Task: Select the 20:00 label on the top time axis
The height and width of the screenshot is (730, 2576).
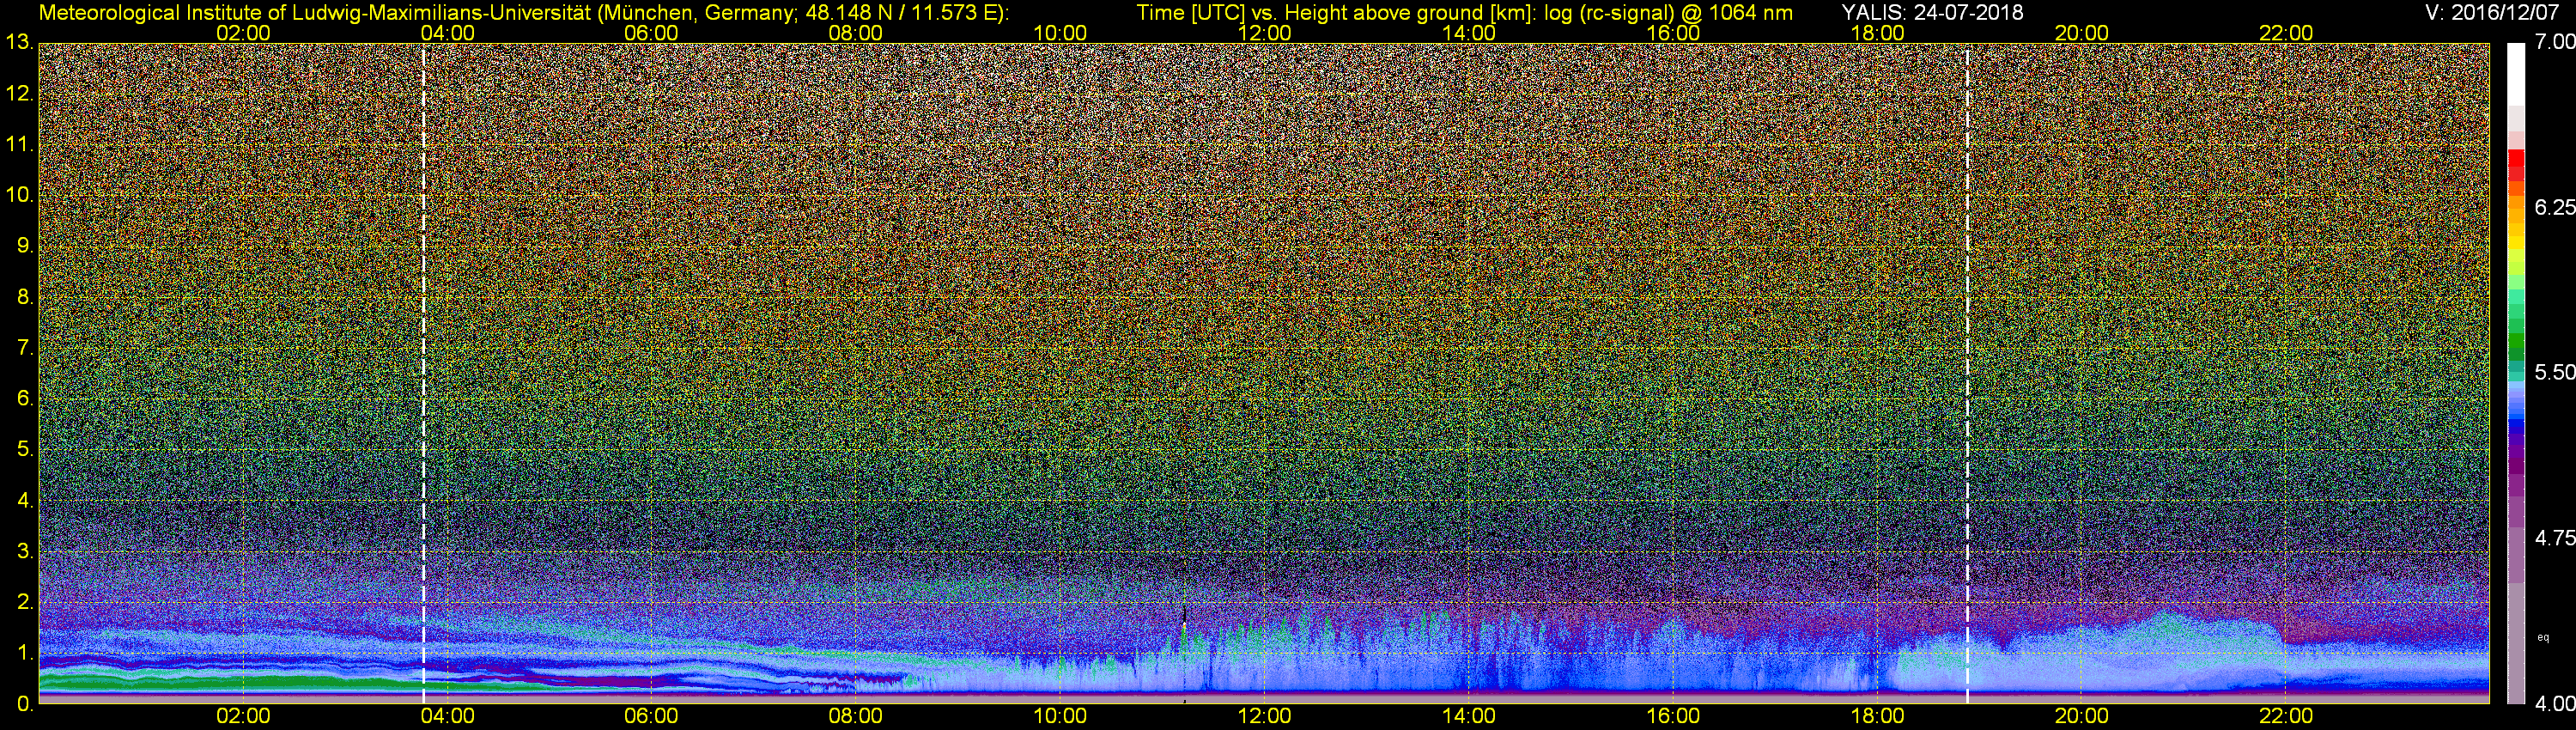Action: (2082, 33)
